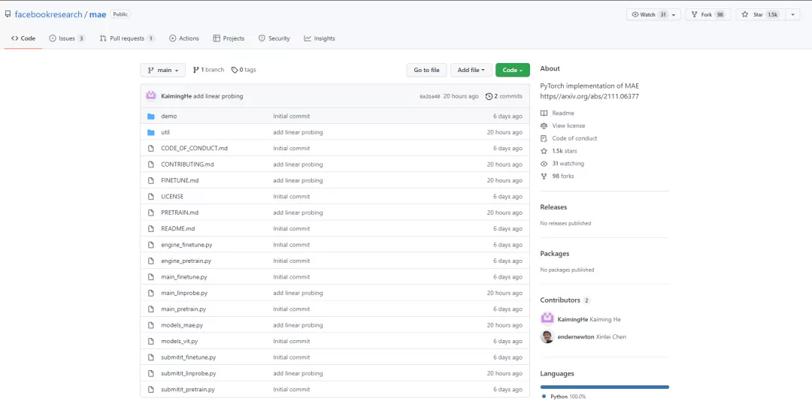Viewport: 812px width, 401px height.
Task: Expand the Add file dropdown
Action: point(471,70)
